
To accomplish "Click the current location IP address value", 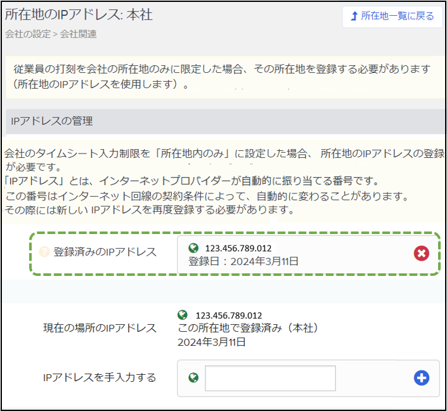I will 229,315.
